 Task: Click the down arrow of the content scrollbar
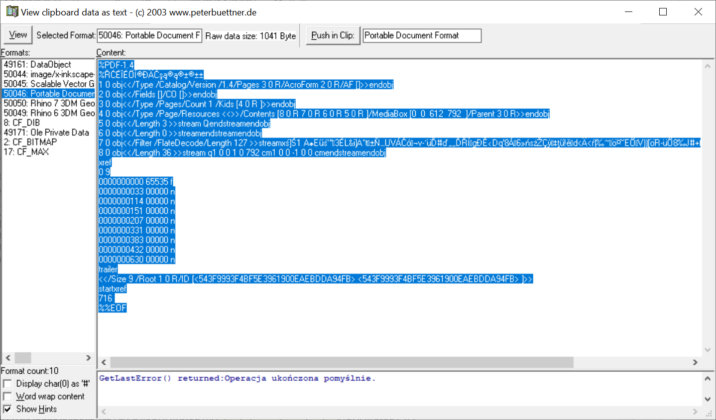708,349
